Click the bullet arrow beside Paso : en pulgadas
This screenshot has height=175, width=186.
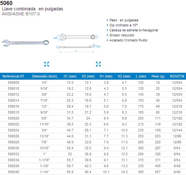[108, 20]
